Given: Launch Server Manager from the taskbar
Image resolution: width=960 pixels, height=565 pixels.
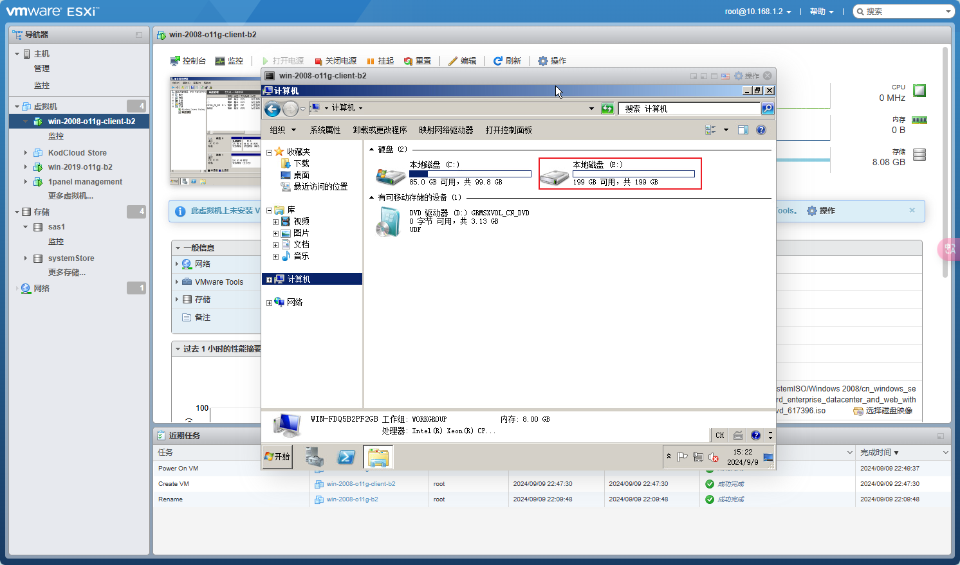Looking at the screenshot, I should (x=315, y=457).
